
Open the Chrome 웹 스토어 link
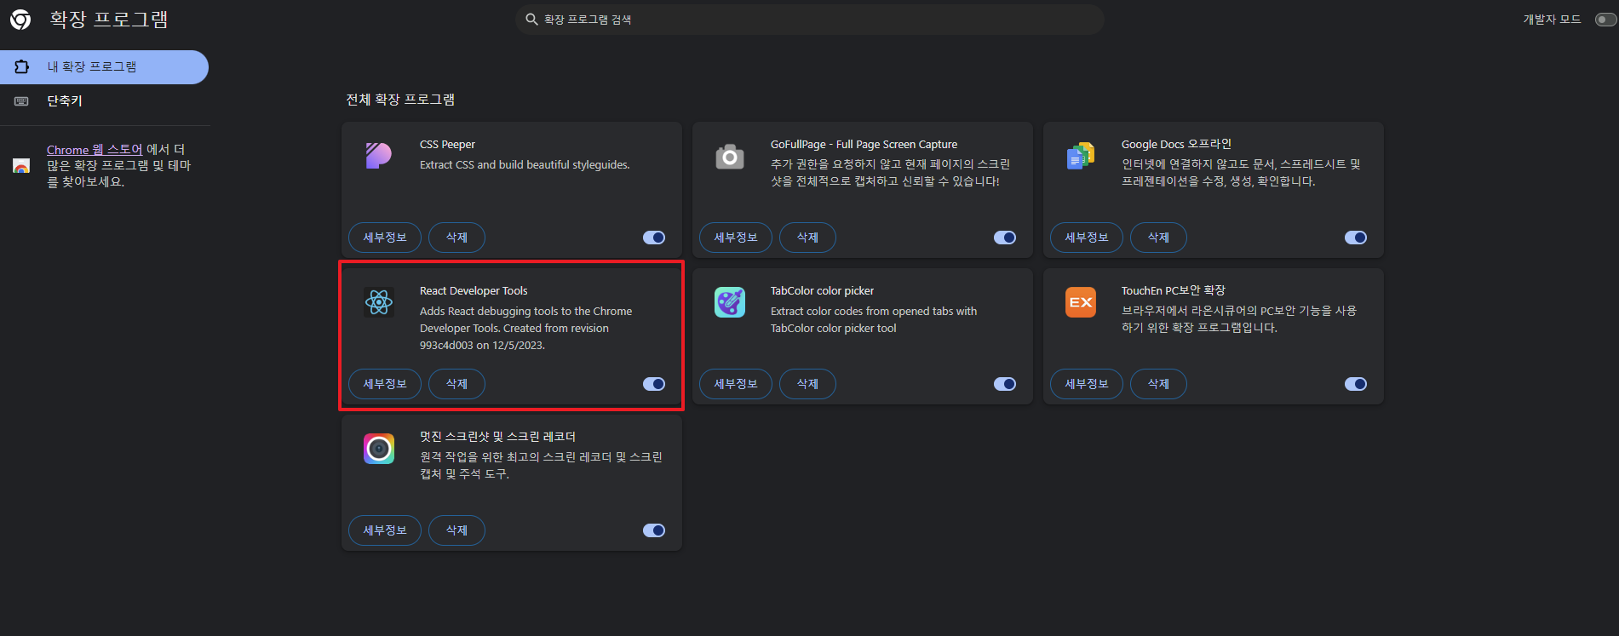tap(95, 150)
